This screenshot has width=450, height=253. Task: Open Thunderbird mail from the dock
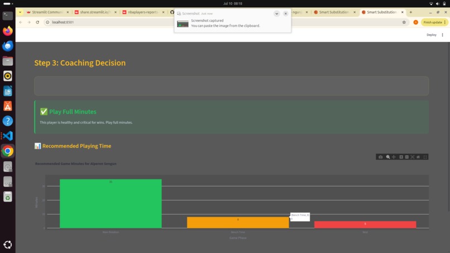8,46
